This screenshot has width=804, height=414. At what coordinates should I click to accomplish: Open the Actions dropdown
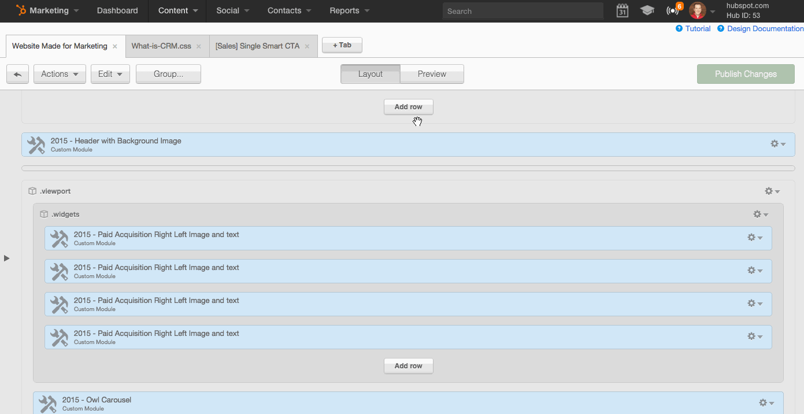point(59,74)
